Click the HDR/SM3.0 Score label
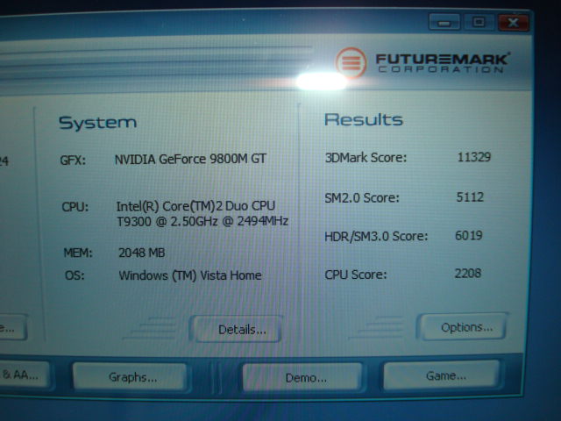The width and height of the screenshot is (561, 421). pos(376,236)
